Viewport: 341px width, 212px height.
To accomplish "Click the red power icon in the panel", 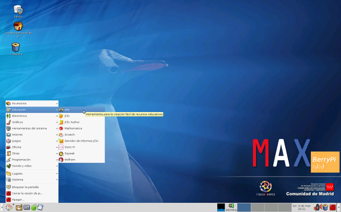I will 333,208.
